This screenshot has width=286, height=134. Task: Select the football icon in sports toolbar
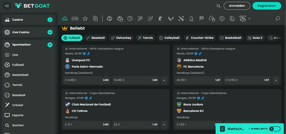tap(109, 18)
